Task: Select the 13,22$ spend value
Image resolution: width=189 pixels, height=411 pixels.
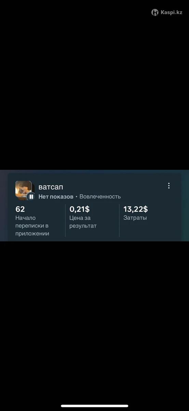Action: click(x=136, y=209)
